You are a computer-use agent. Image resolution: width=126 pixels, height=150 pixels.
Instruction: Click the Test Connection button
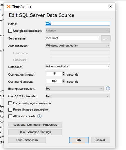[x=27, y=140]
